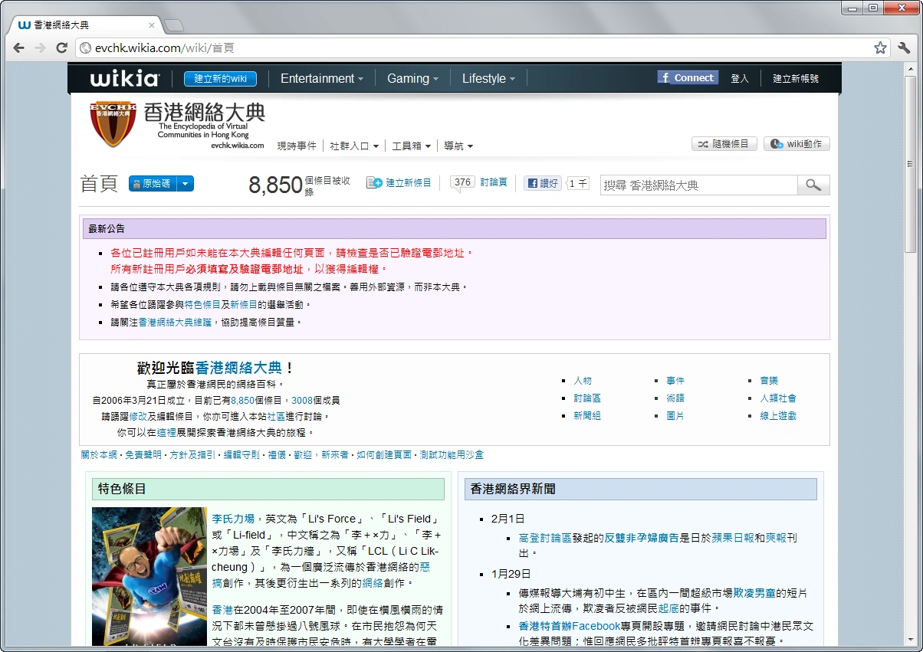Click 建立新的wiki button
The image size is (923, 652).
pyautogui.click(x=220, y=78)
